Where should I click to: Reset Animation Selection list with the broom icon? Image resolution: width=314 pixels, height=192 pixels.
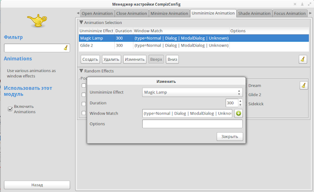point(303,59)
